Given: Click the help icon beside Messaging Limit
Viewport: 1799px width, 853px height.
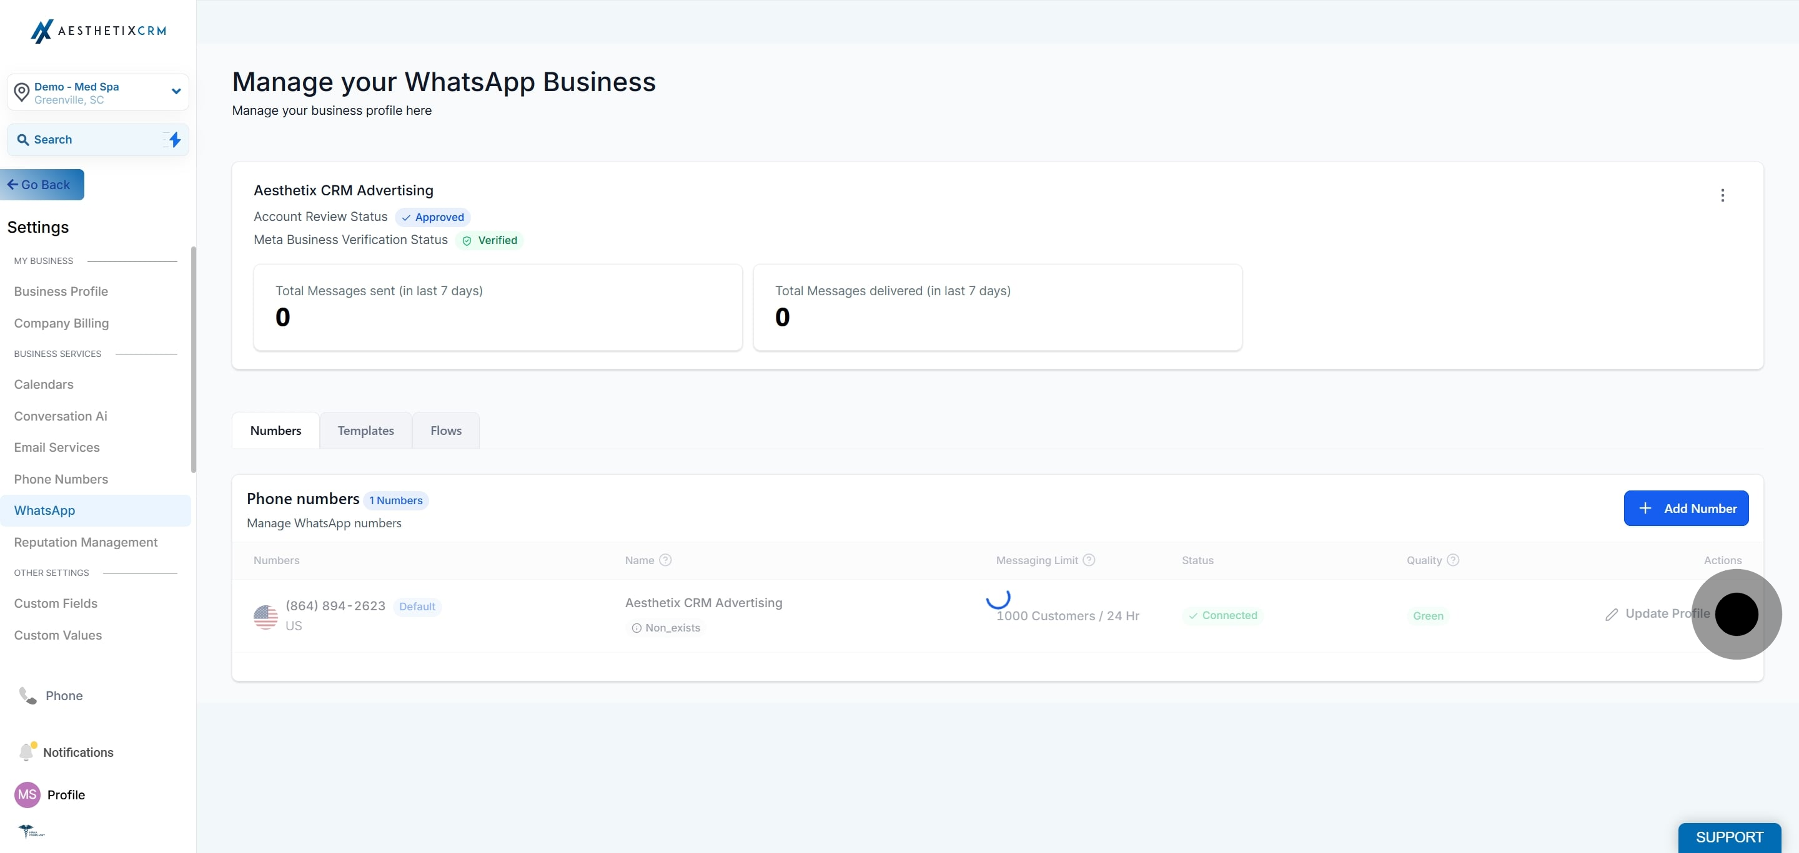Looking at the screenshot, I should (x=1089, y=560).
